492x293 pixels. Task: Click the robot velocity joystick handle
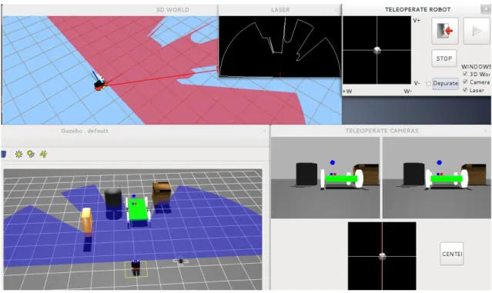tap(377, 51)
